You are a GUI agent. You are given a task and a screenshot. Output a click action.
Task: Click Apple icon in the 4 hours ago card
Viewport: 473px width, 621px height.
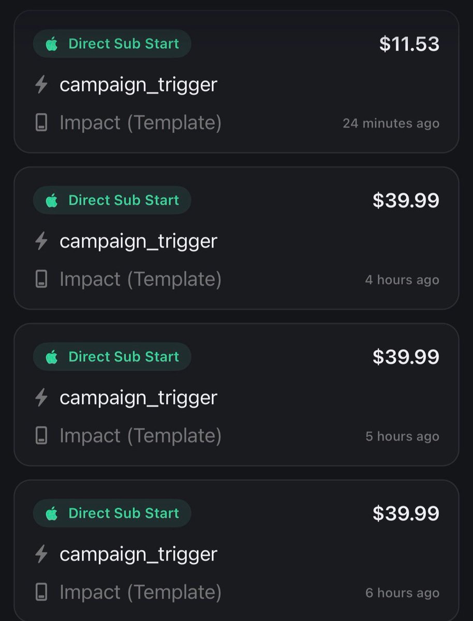pos(51,200)
